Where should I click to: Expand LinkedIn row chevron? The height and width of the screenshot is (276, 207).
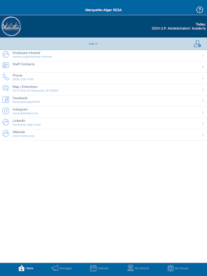pyautogui.click(x=203, y=123)
